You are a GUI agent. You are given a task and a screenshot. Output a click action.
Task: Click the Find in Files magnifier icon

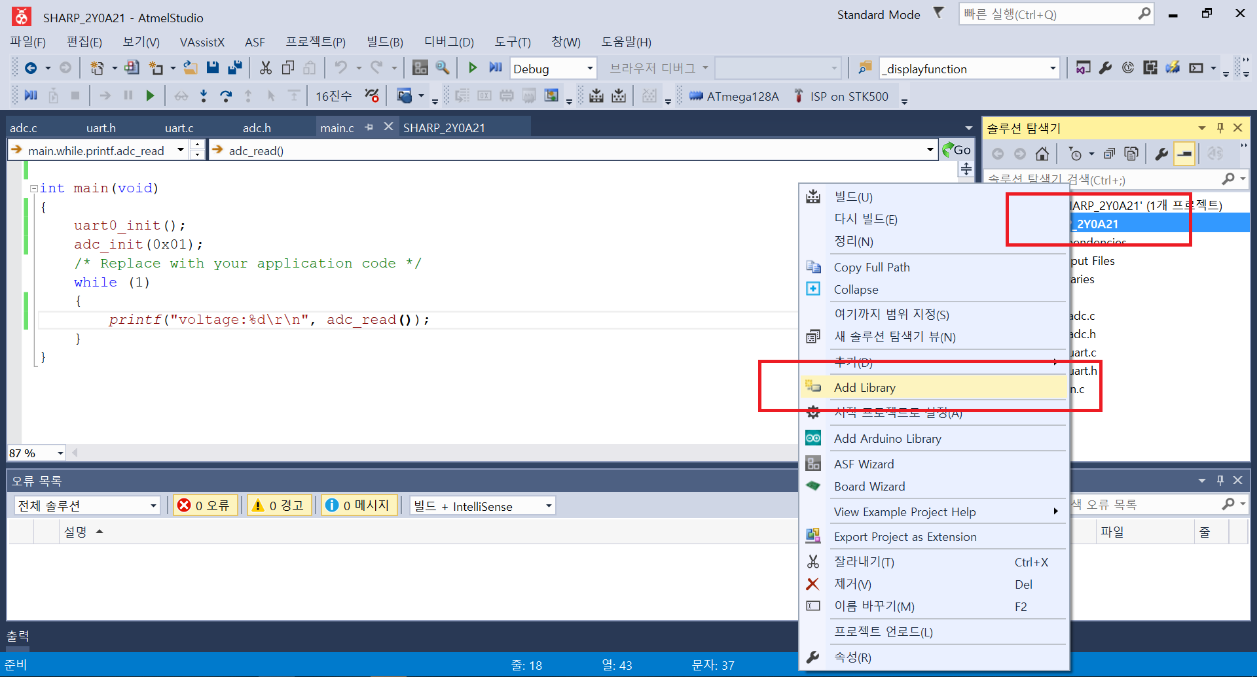tap(443, 68)
